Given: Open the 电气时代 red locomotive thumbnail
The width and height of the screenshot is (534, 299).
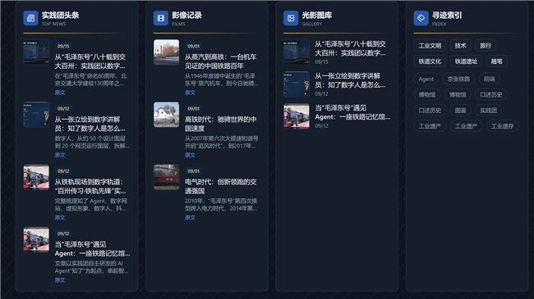Looking at the screenshot, I should (x=166, y=177).
